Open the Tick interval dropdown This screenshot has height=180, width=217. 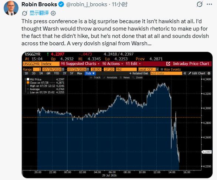coord(90,74)
